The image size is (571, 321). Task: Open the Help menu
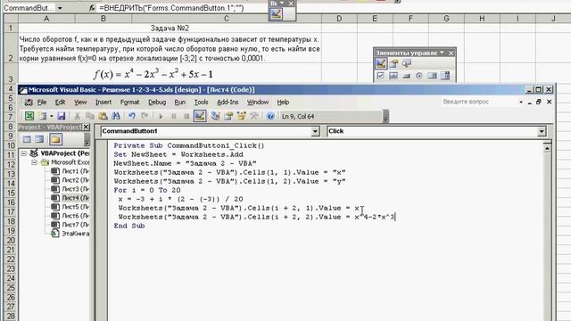pyautogui.click(x=283, y=103)
